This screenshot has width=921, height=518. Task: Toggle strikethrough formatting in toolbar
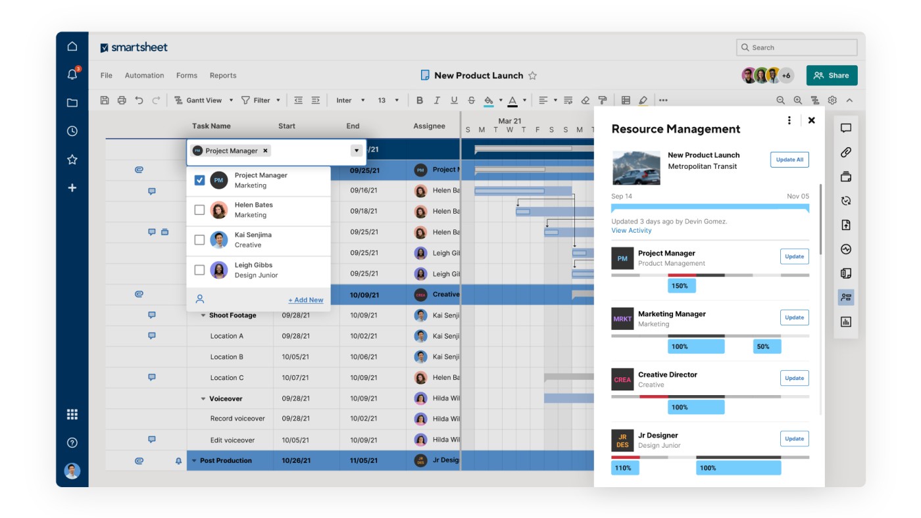point(471,101)
